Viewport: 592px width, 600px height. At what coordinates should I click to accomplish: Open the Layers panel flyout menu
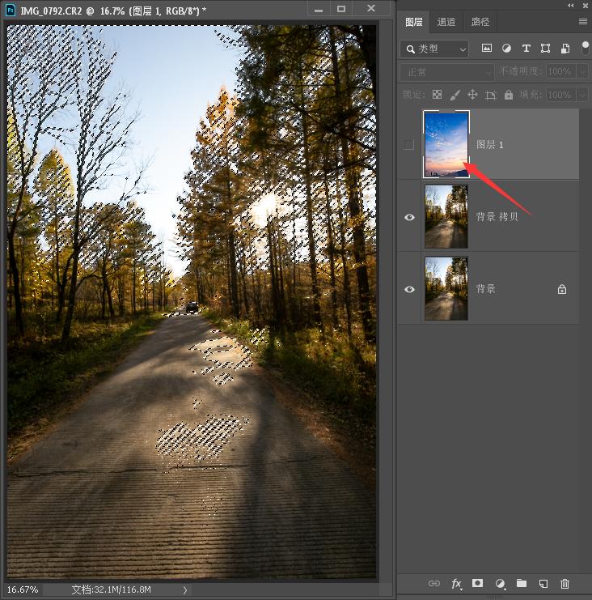tap(583, 22)
